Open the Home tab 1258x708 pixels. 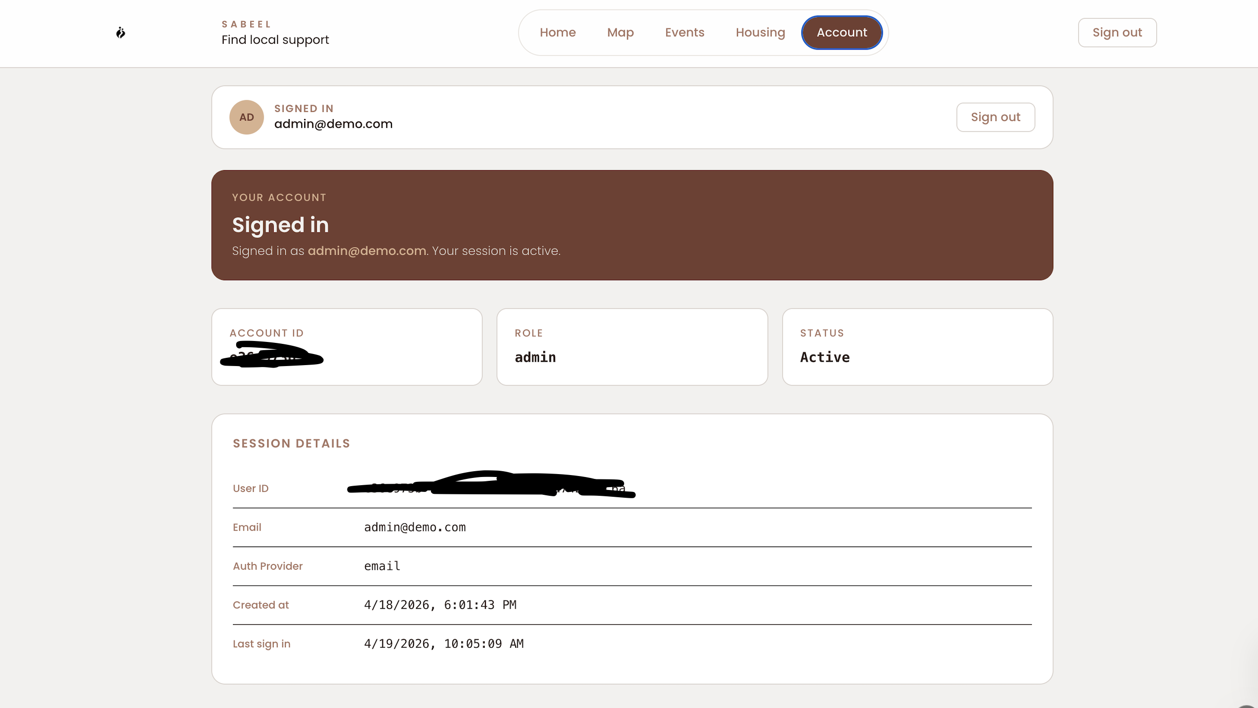(x=557, y=33)
